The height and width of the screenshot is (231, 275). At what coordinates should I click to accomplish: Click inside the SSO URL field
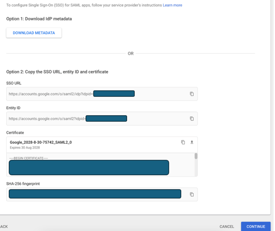click(86, 94)
